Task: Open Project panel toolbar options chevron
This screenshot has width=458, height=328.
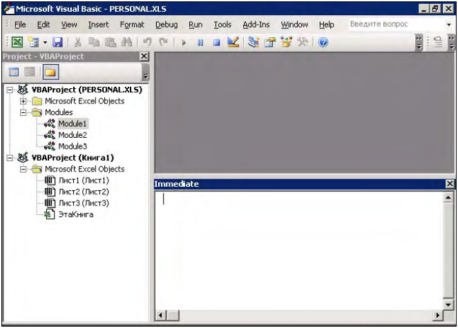Action: 145,72
